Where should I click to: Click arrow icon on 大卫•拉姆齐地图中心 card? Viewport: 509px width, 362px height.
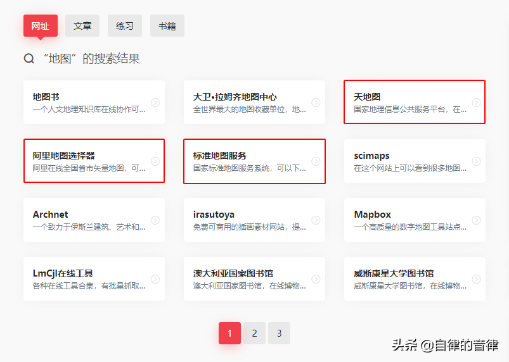[316, 103]
